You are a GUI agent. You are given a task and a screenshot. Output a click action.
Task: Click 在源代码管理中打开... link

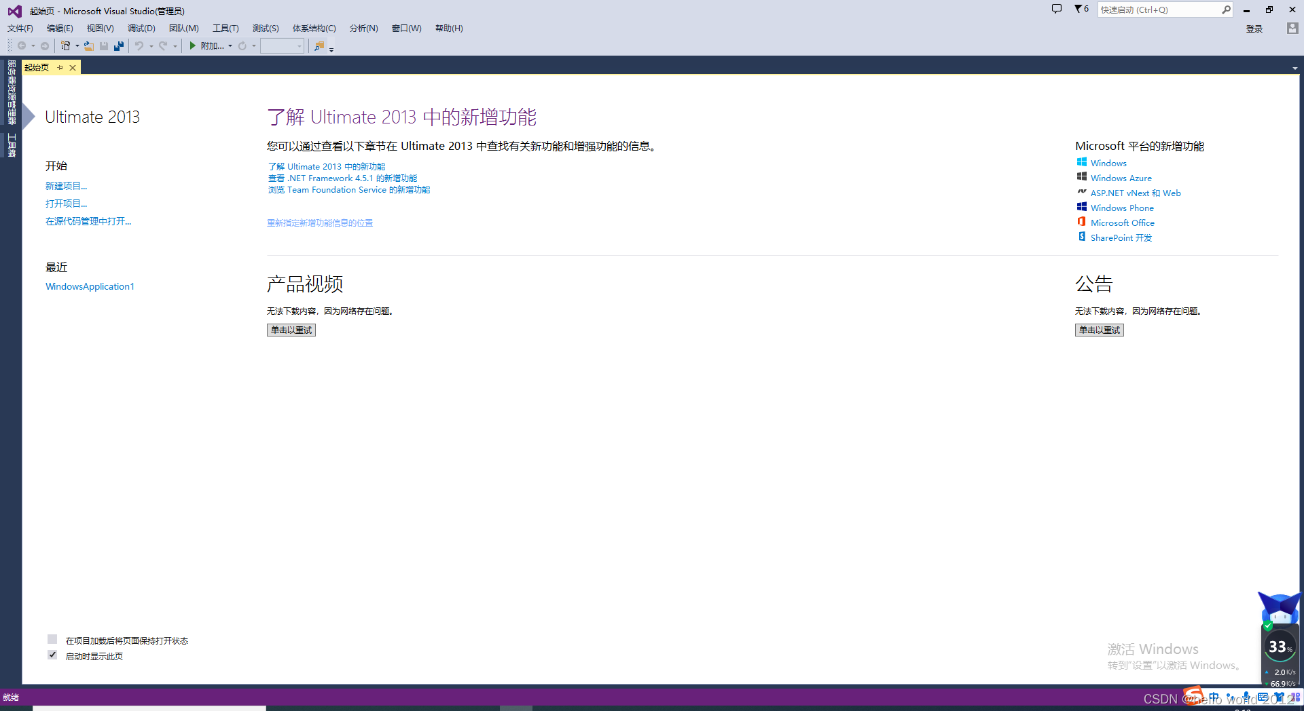pos(88,221)
